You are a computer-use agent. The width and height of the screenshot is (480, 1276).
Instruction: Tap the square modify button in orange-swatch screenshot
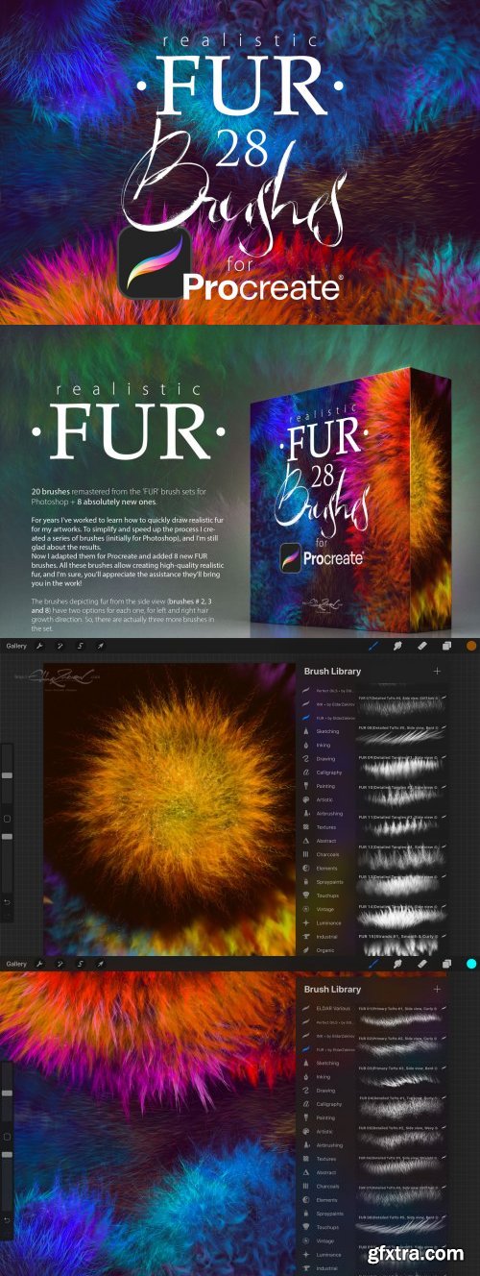(x=8, y=818)
